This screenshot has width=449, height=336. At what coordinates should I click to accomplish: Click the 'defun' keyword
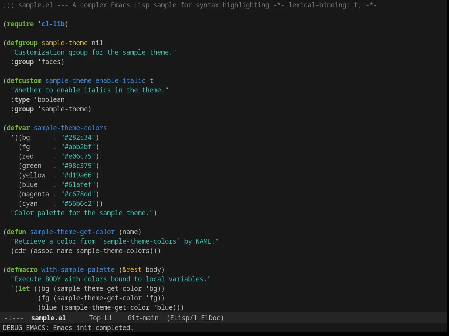click(16, 232)
